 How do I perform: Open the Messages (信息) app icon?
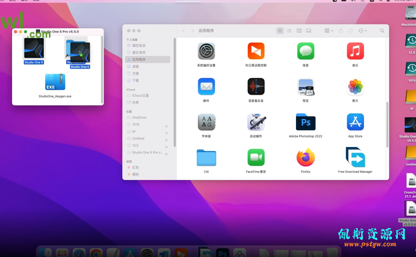click(306, 51)
